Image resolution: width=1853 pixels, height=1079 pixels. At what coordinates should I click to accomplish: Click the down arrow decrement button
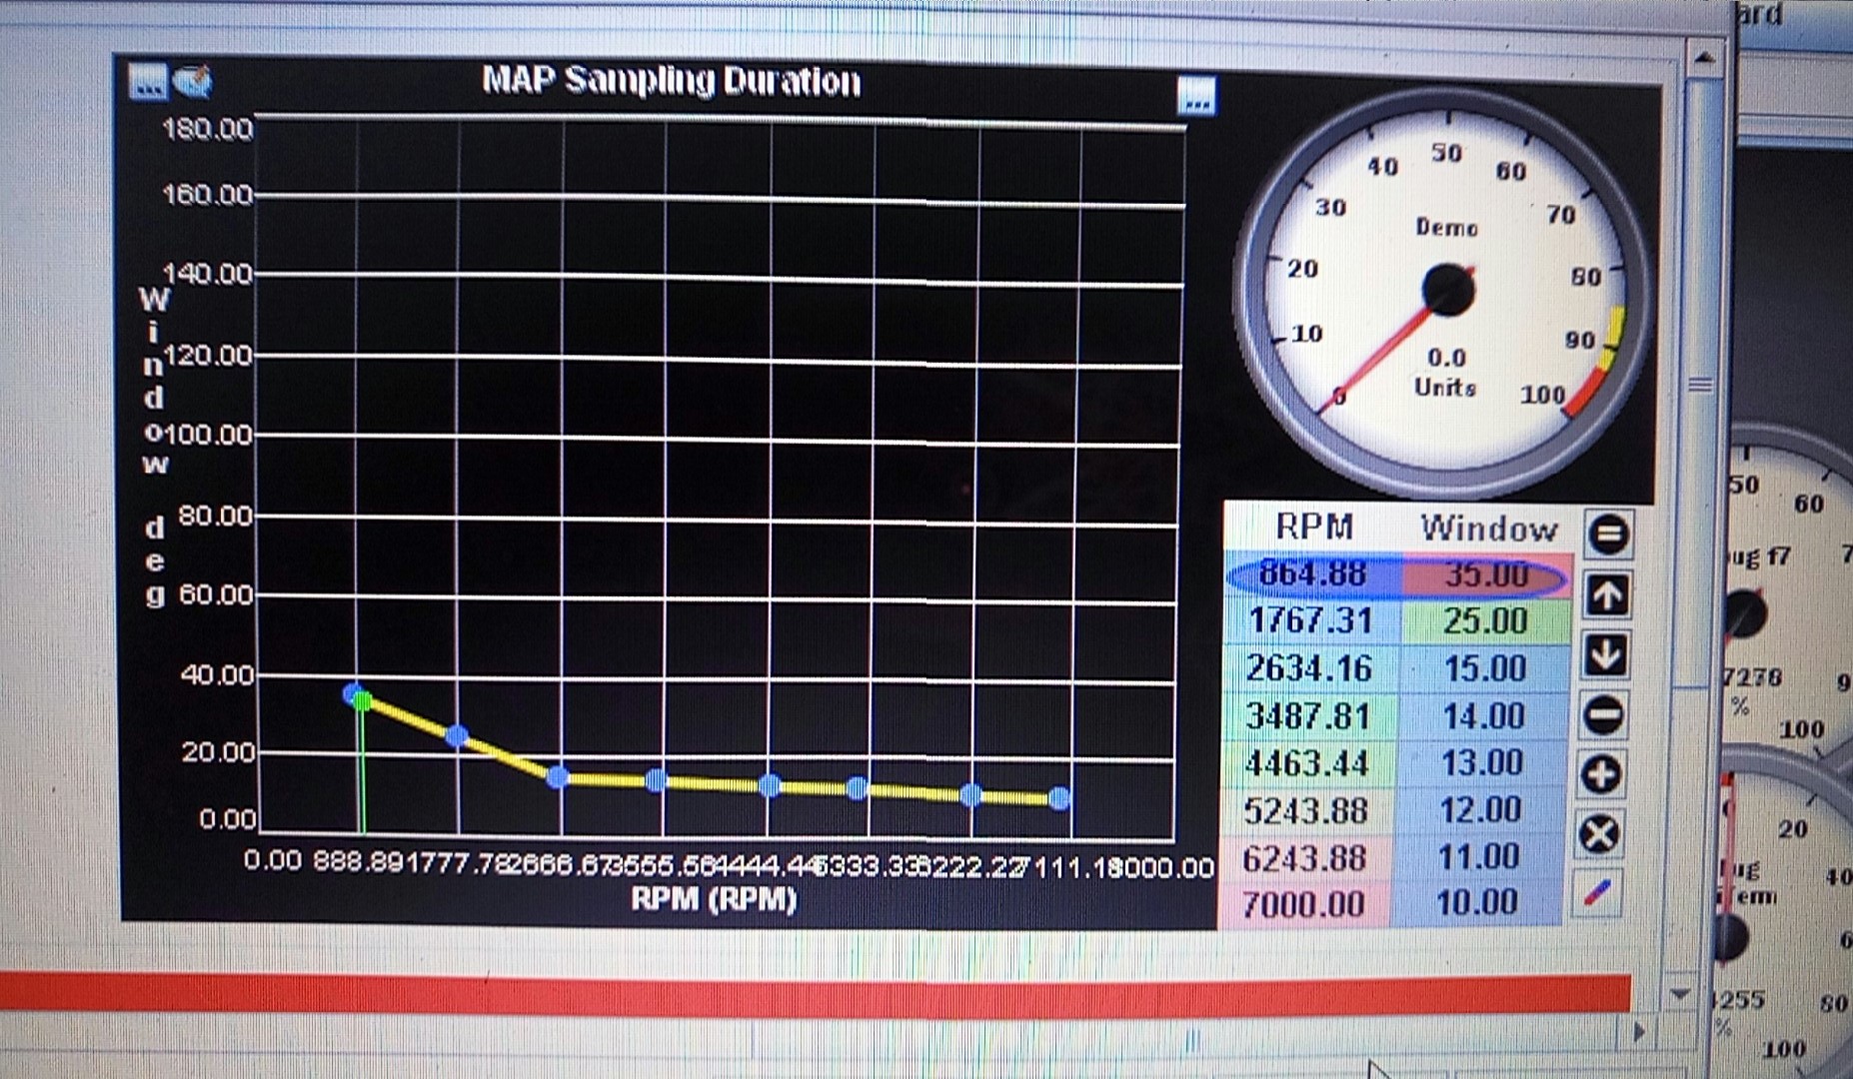point(1605,655)
